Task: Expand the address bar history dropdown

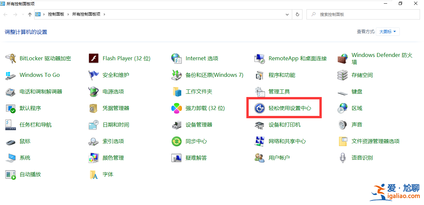Action: [287, 14]
